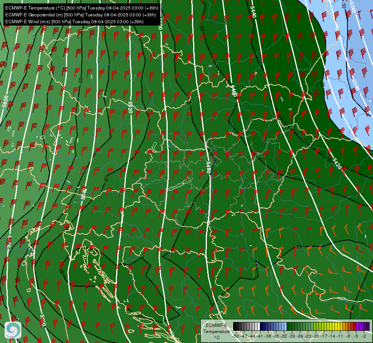Click the -8 tick label in legend
The width and height of the screenshot is (373, 343).
348,336
